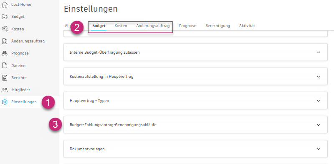This screenshot has width=334, height=164.
Task: Select Einstellungen in the sidebar
Action: tap(24, 102)
